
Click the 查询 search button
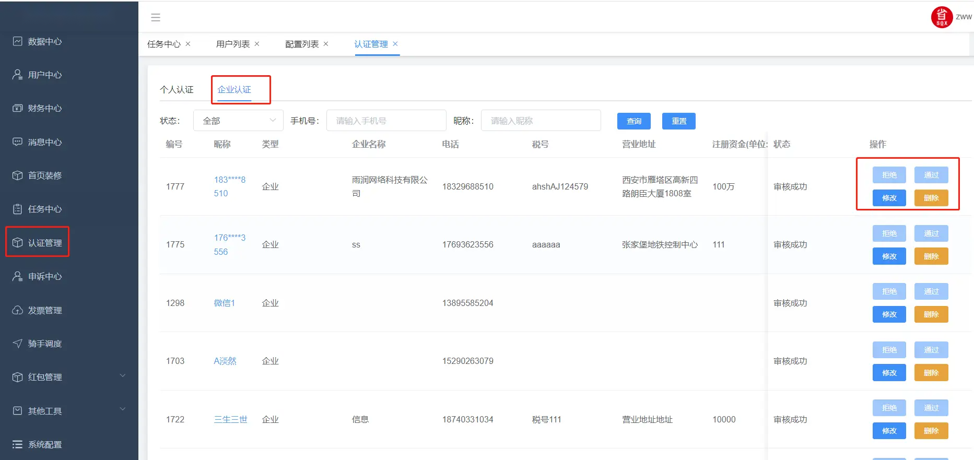click(x=634, y=121)
